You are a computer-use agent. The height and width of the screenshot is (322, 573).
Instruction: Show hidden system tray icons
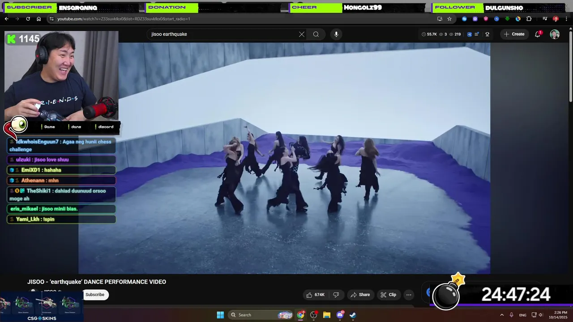(x=502, y=315)
